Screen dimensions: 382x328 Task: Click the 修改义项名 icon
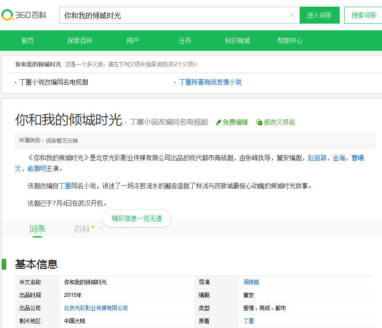tap(259, 122)
